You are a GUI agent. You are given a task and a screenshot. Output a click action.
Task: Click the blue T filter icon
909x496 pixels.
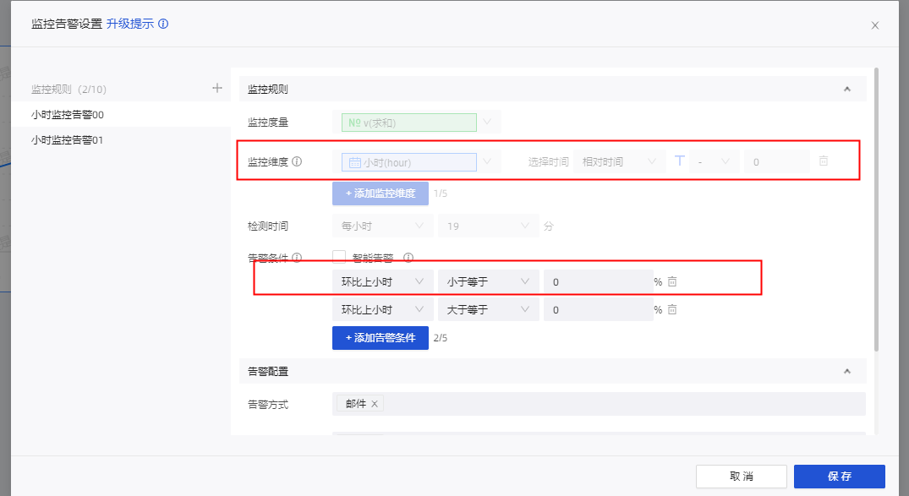679,161
